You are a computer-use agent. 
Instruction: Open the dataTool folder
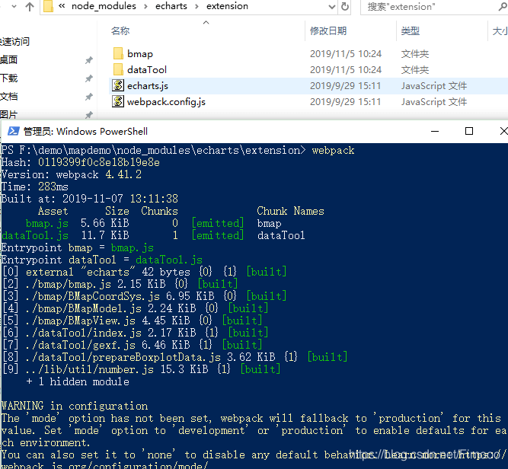click(146, 69)
